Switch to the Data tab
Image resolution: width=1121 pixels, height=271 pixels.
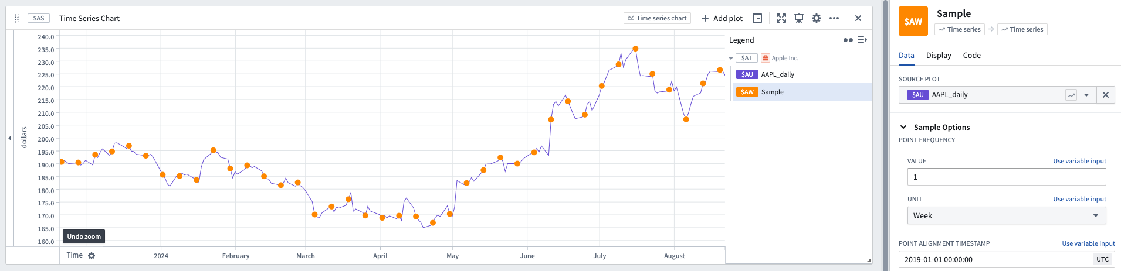click(906, 56)
